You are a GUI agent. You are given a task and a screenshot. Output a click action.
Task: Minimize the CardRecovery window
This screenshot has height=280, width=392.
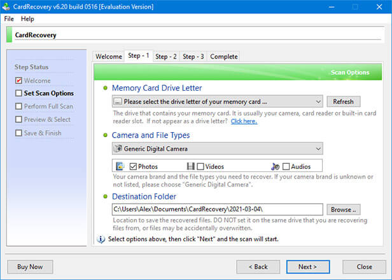[332, 7]
